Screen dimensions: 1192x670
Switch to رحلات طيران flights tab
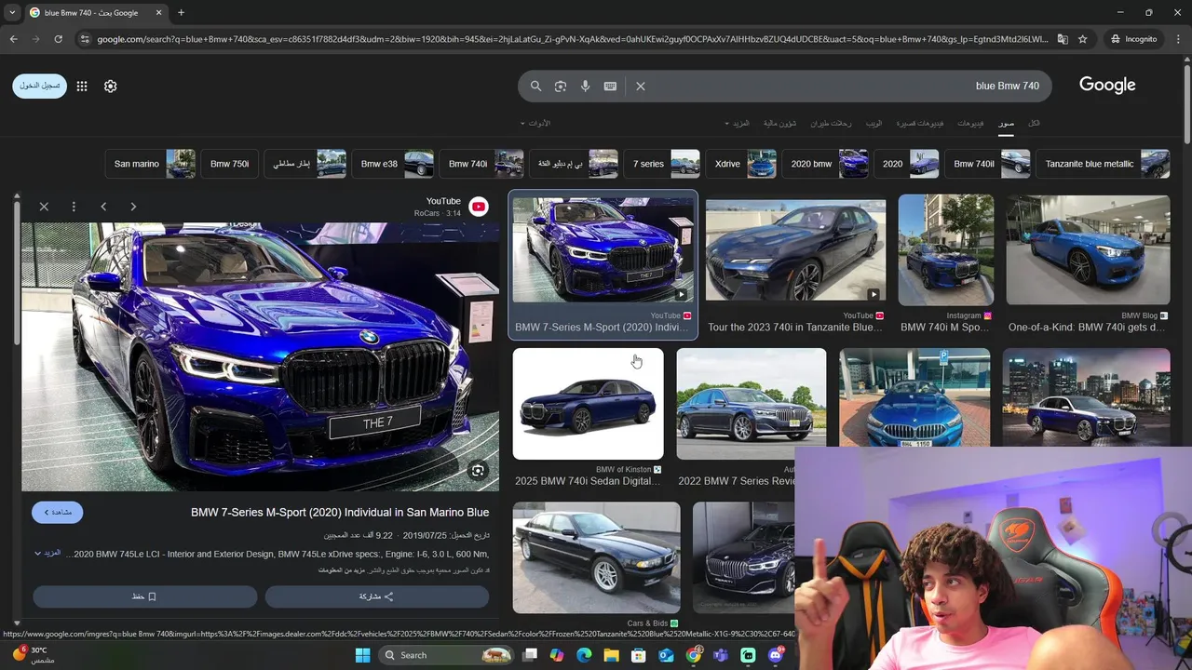(x=831, y=123)
